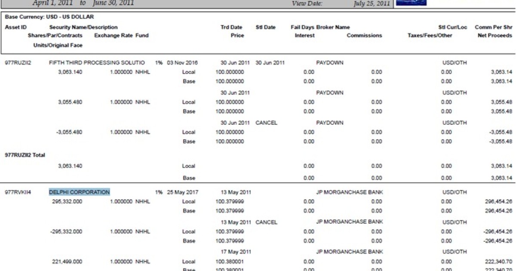This screenshot has height=271, width=516.
Task: Click the Stl Date column header
Action: pyautogui.click(x=266, y=27)
